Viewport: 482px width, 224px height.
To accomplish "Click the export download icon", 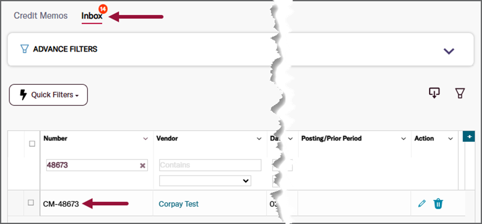I will coord(434,93).
